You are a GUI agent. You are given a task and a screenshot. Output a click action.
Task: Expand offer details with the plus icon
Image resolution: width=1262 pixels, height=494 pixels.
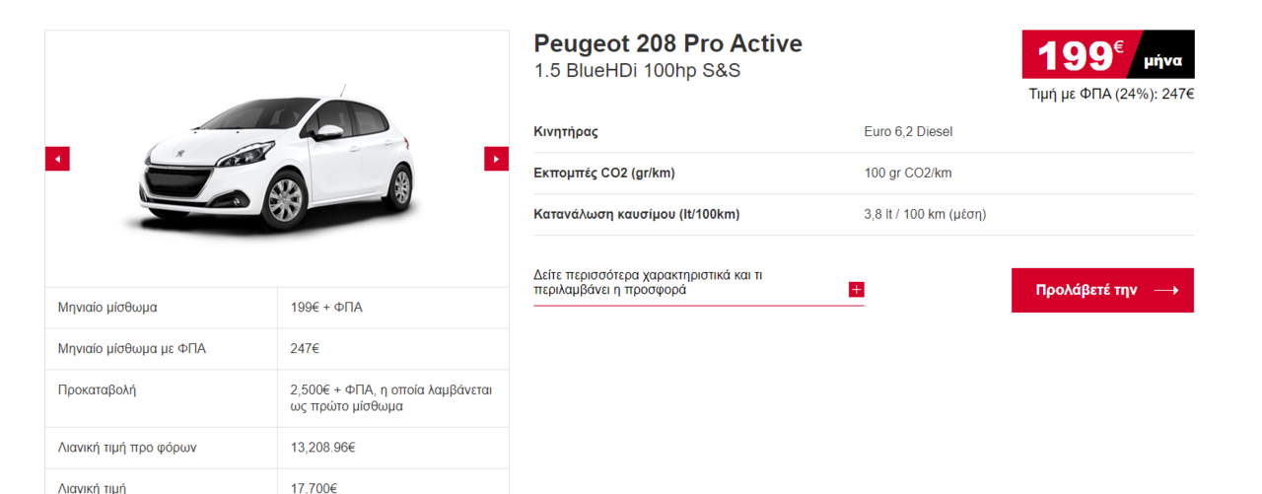click(856, 290)
